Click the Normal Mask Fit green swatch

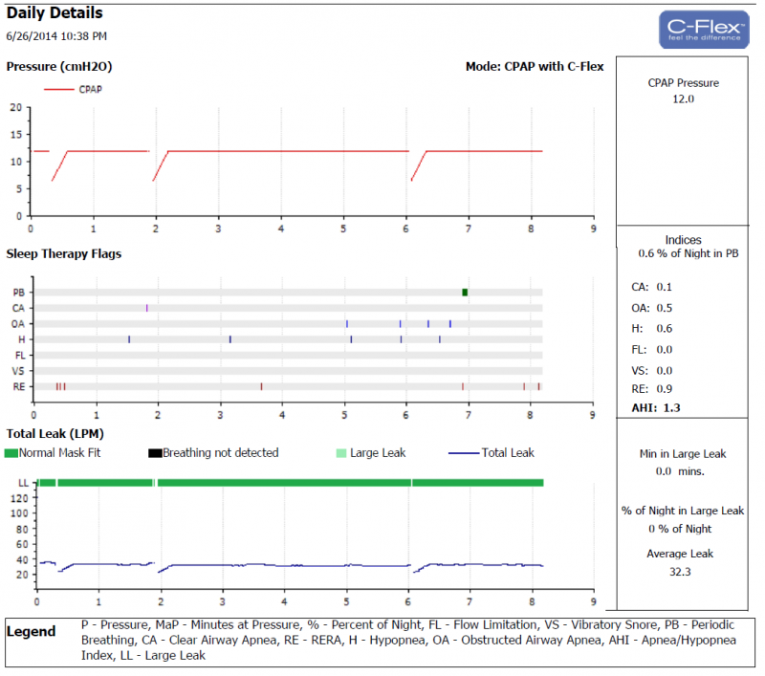[x=11, y=453]
